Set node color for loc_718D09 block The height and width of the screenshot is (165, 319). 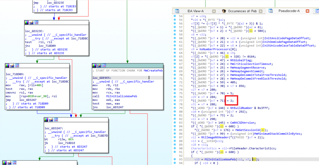click(7, 66)
